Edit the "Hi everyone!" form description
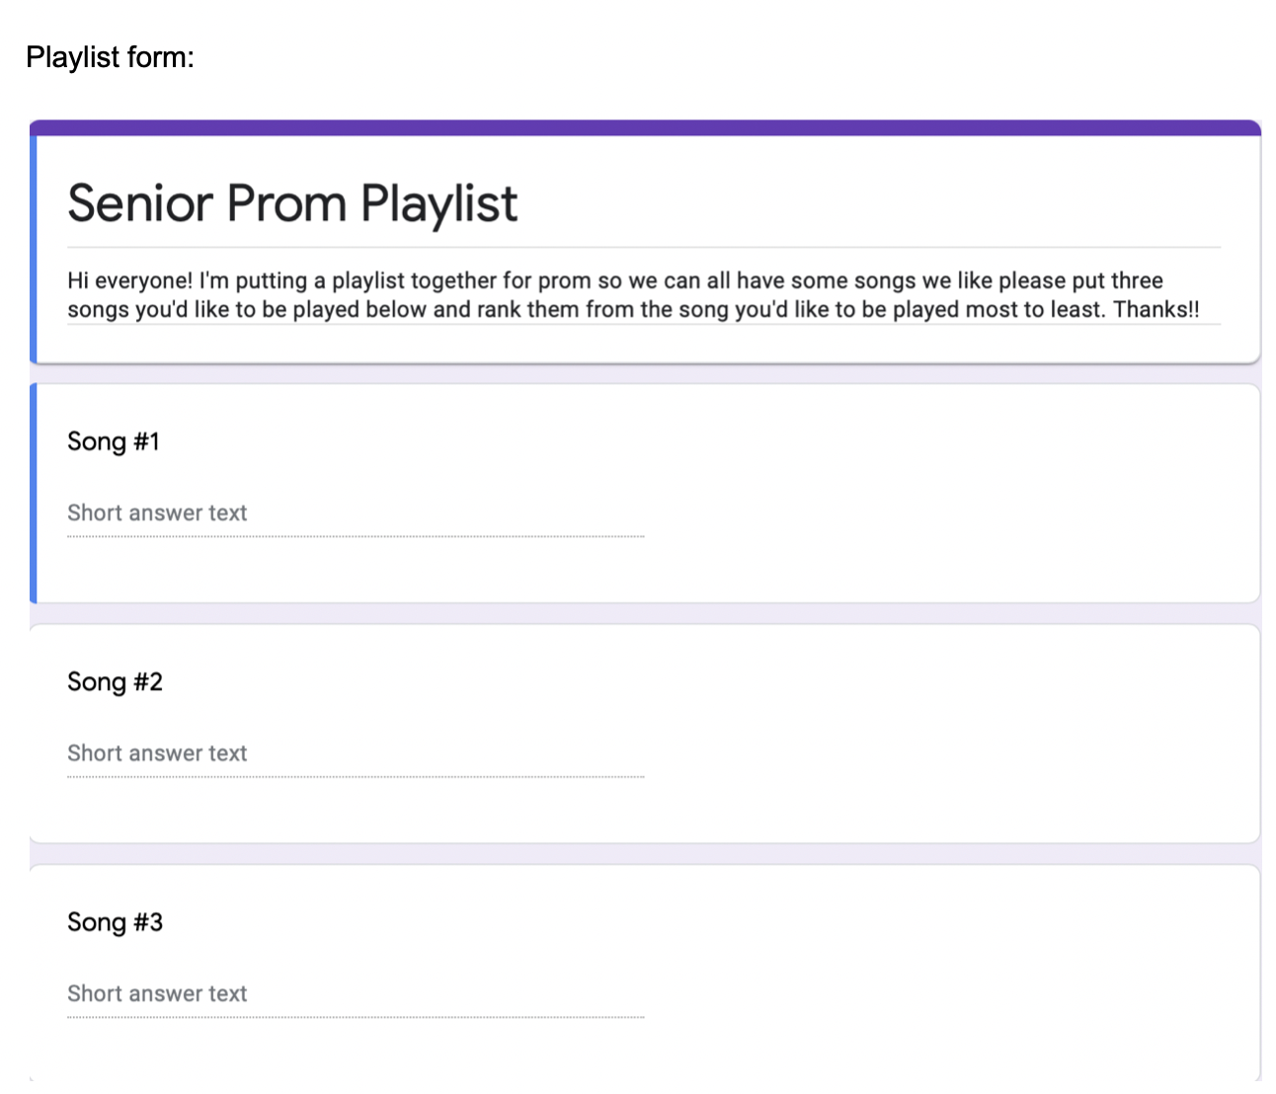The height and width of the screenshot is (1094, 1276). tap(632, 294)
